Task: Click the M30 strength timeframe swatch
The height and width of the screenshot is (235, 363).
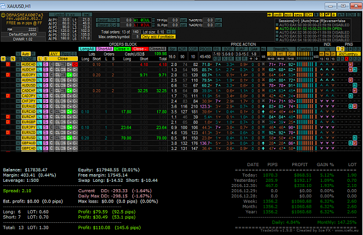Action: pos(271,54)
